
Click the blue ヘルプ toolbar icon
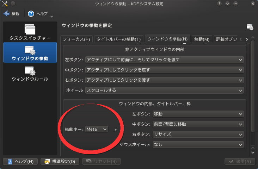pyautogui.click(x=31, y=14)
